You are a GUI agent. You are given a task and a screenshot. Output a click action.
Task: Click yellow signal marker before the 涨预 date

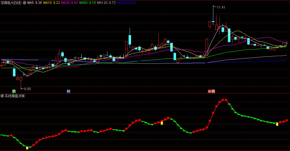click(162, 123)
